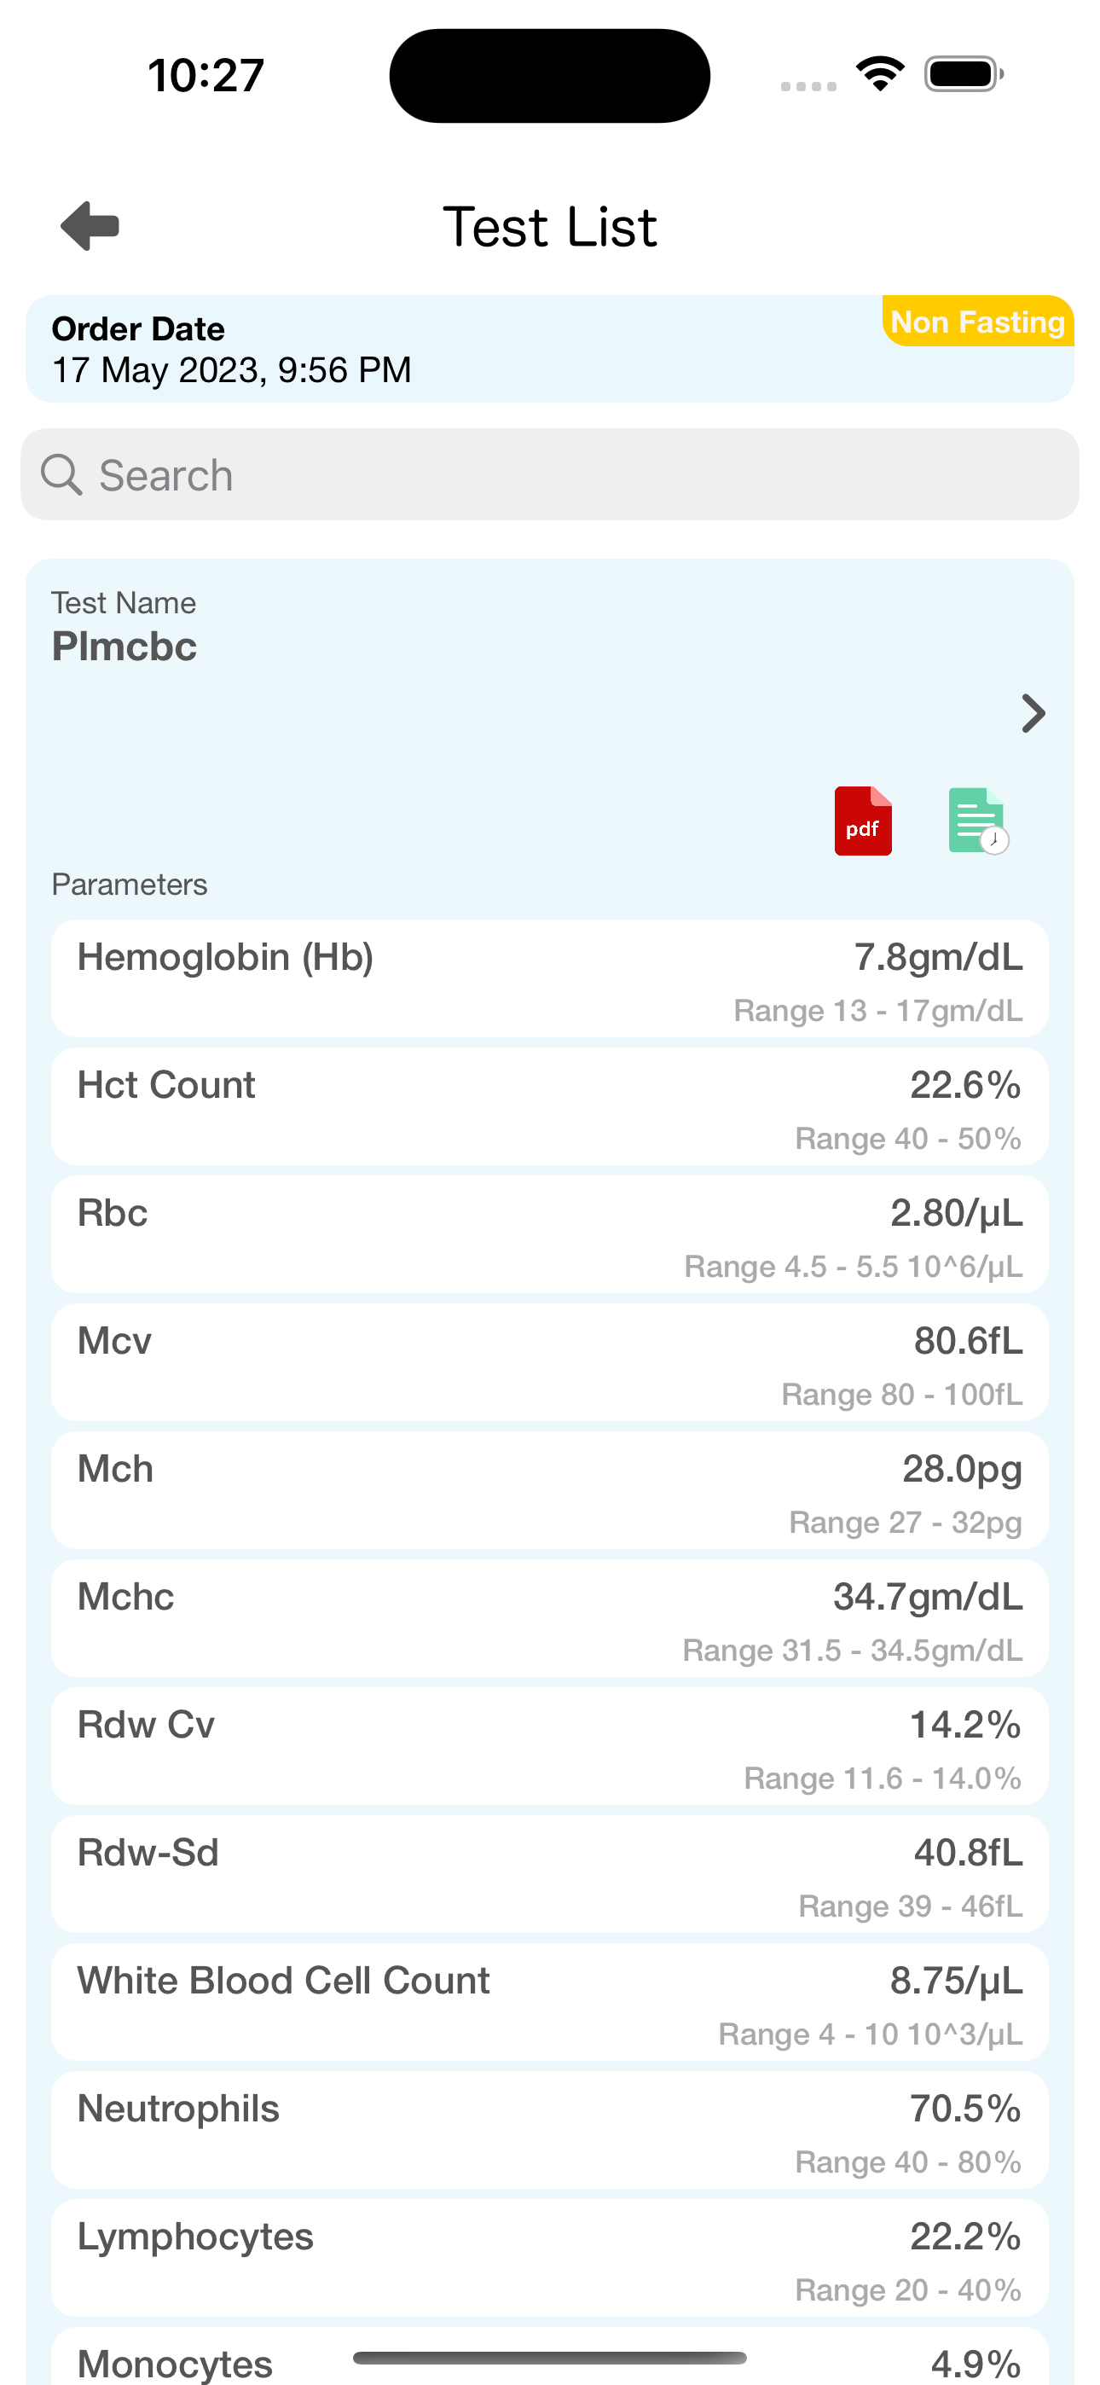
Task: Tap the back arrow icon
Action: [x=90, y=225]
